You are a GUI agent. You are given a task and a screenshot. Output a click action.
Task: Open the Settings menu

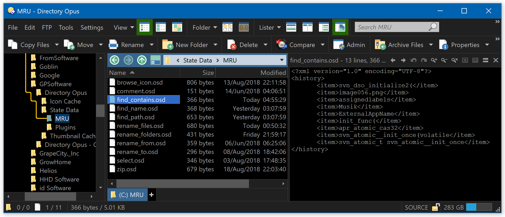pos(92,28)
